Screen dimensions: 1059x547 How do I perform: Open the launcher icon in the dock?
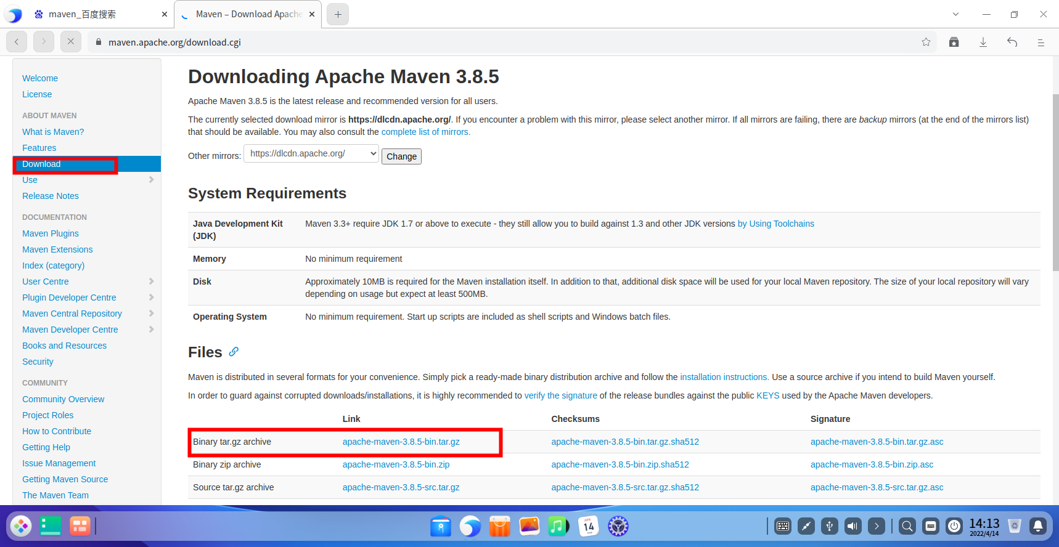tap(21, 526)
